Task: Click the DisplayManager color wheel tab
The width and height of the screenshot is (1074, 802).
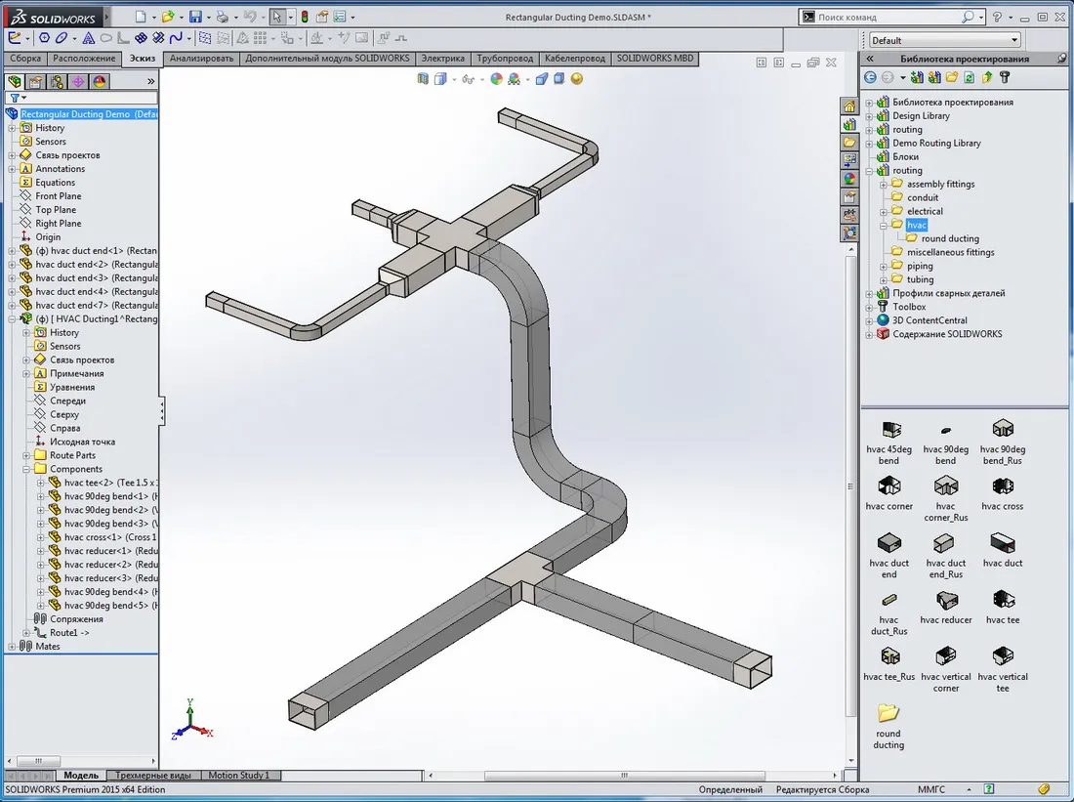Action: (x=100, y=82)
